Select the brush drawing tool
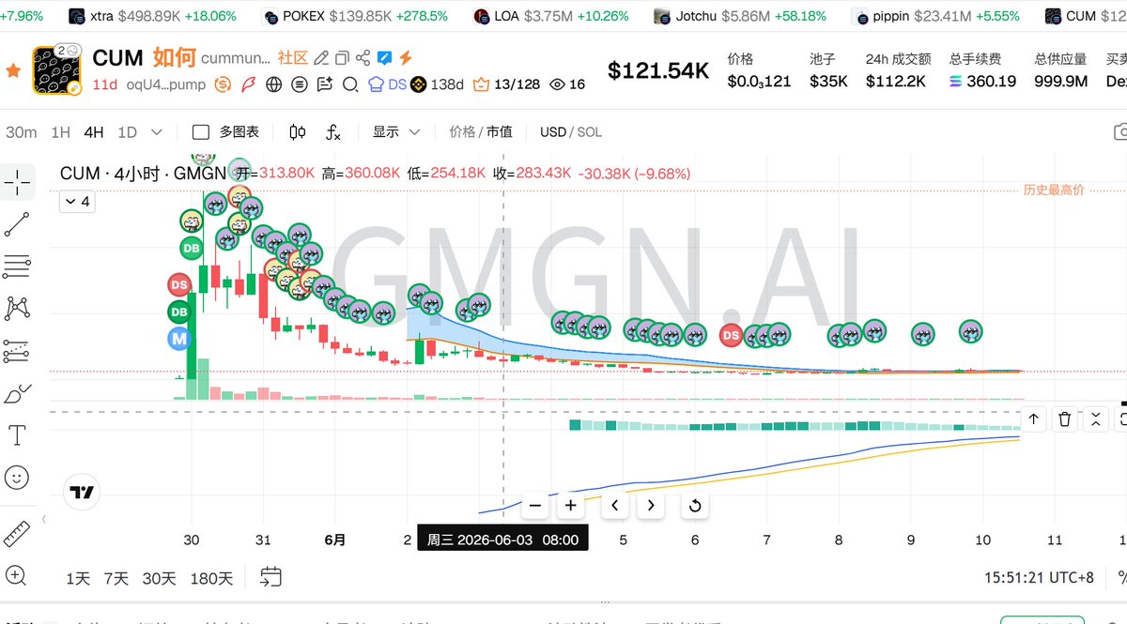Viewport: 1127px width, 624px height. (x=17, y=393)
